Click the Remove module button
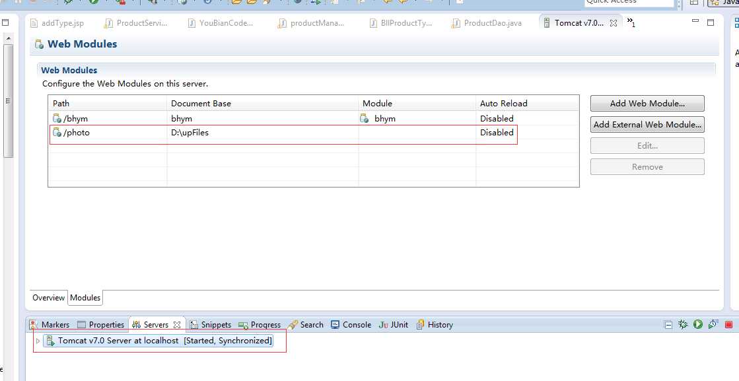This screenshot has height=381, width=739. (647, 166)
